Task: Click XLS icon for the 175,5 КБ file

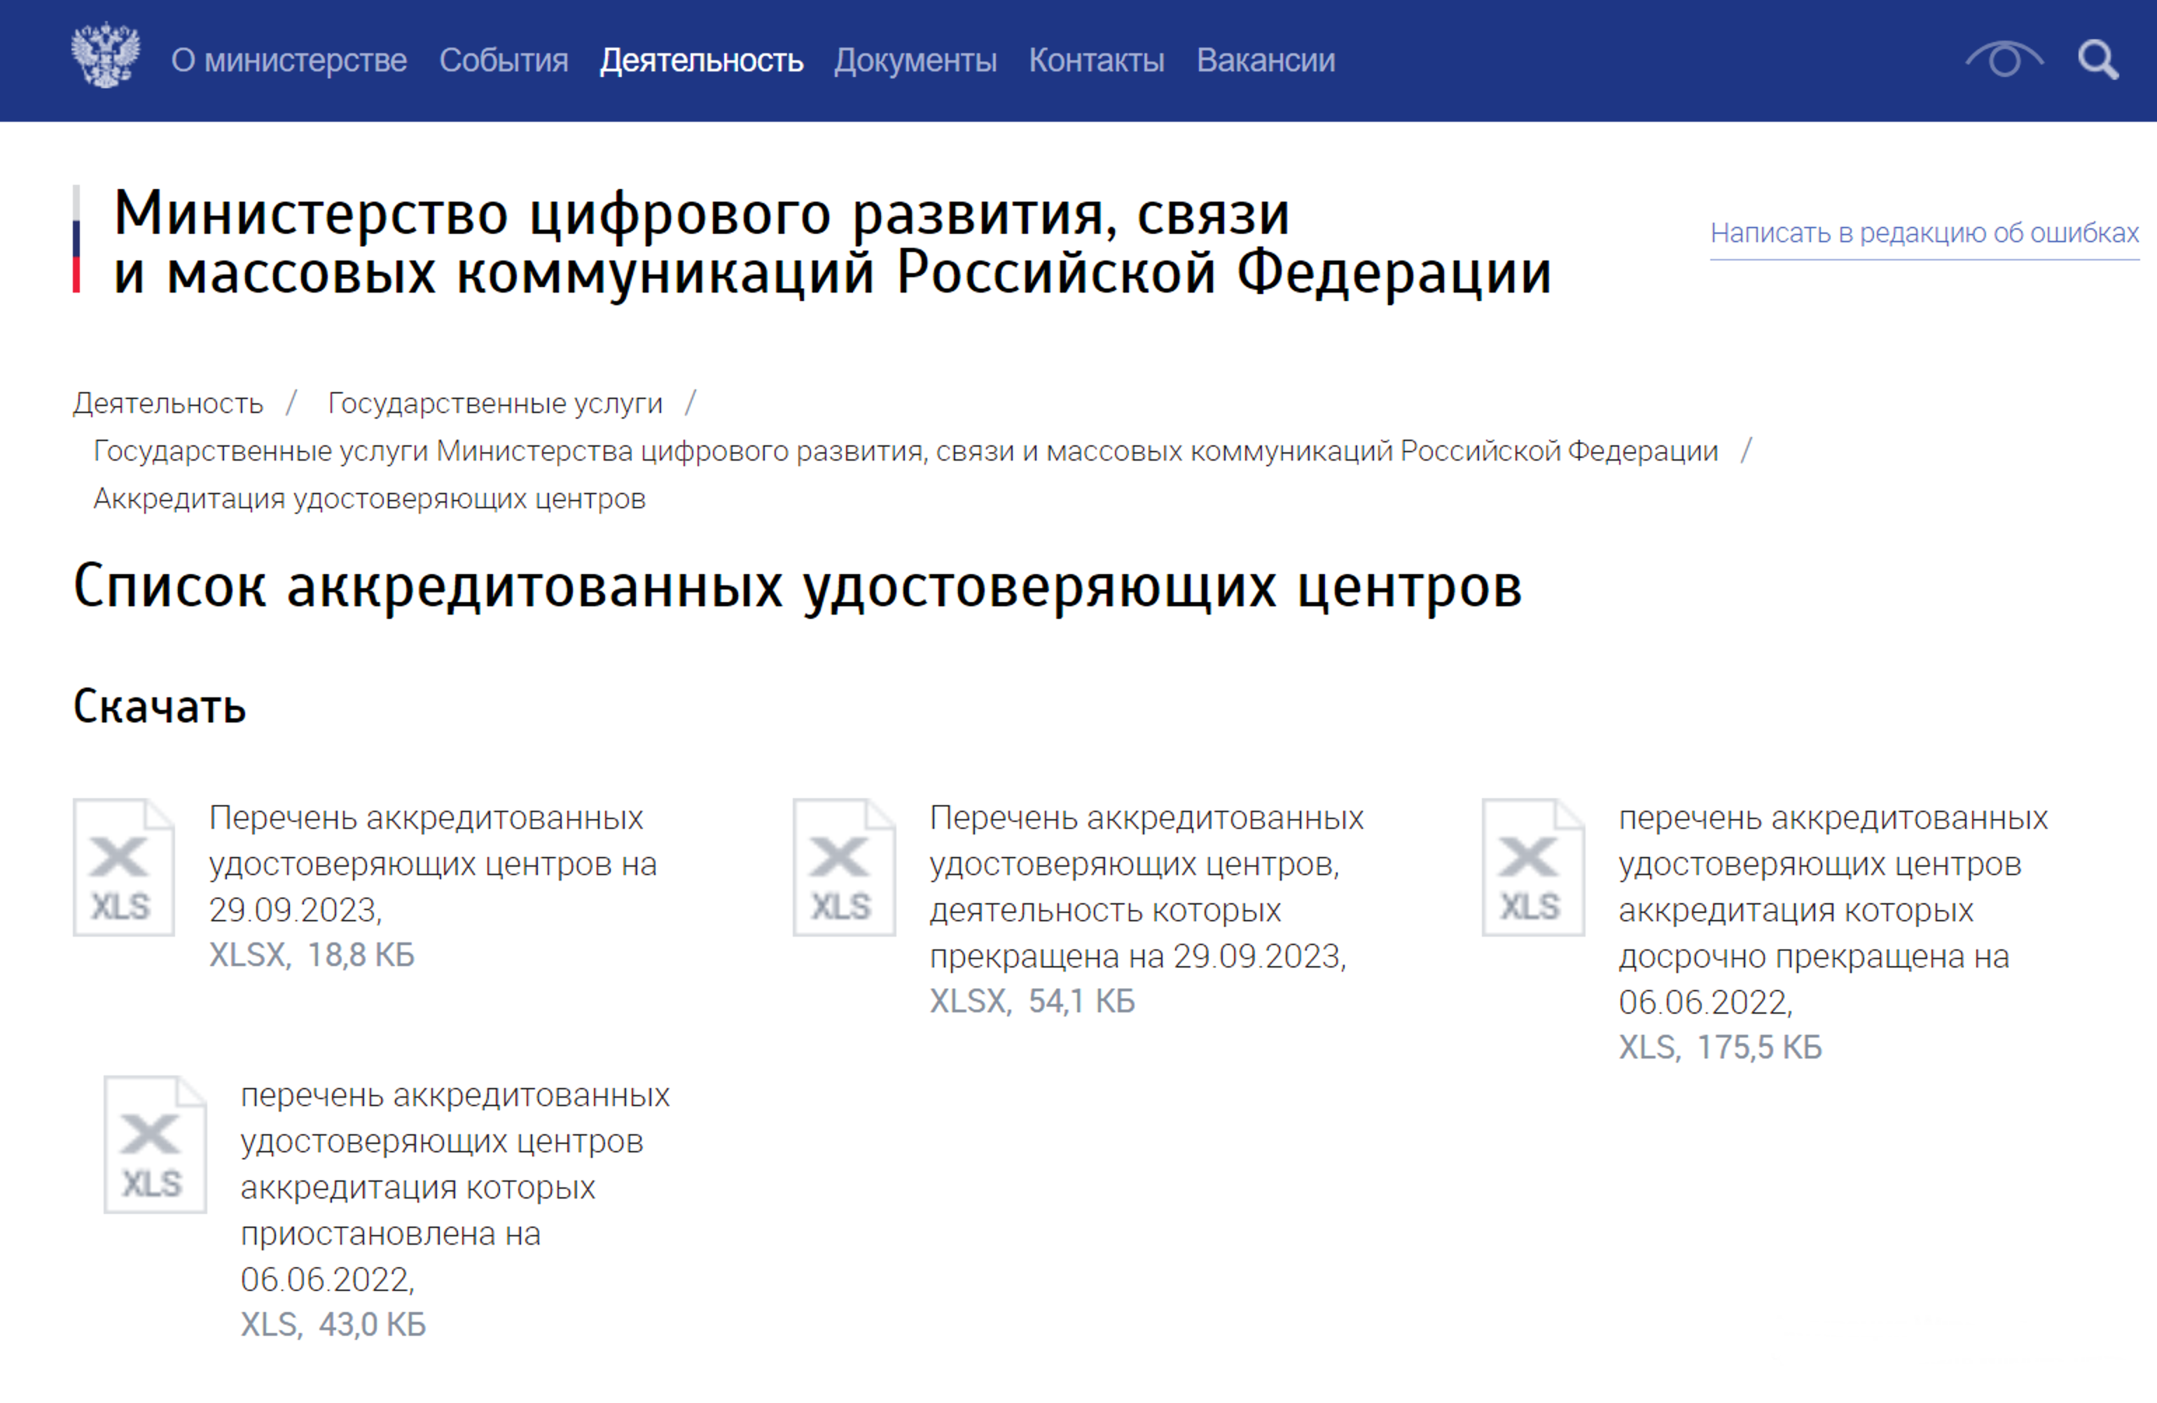Action: coord(1534,867)
